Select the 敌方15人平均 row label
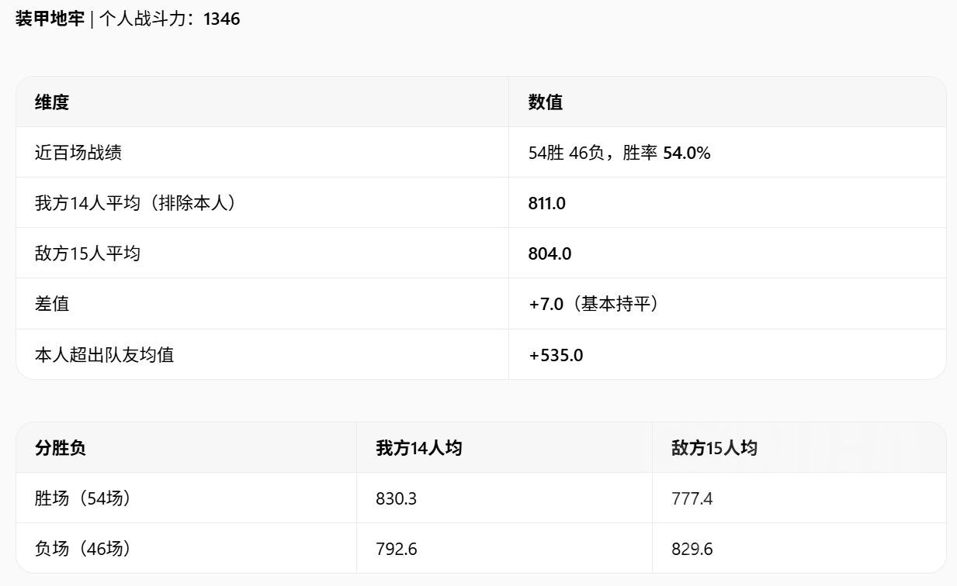 pos(88,253)
